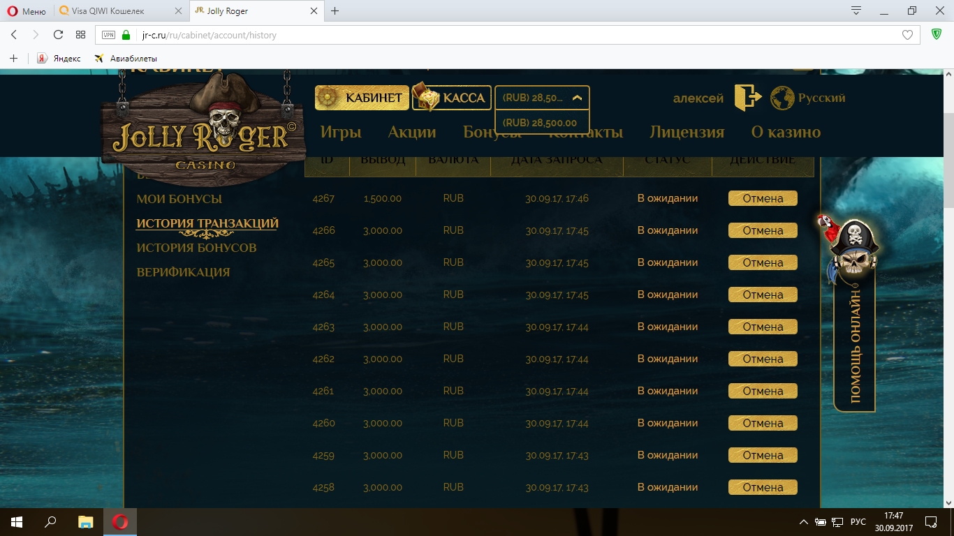The width and height of the screenshot is (954, 536).
Task: Open the ВЕРИФИКАЦИЯ section
Action: pyautogui.click(x=183, y=272)
